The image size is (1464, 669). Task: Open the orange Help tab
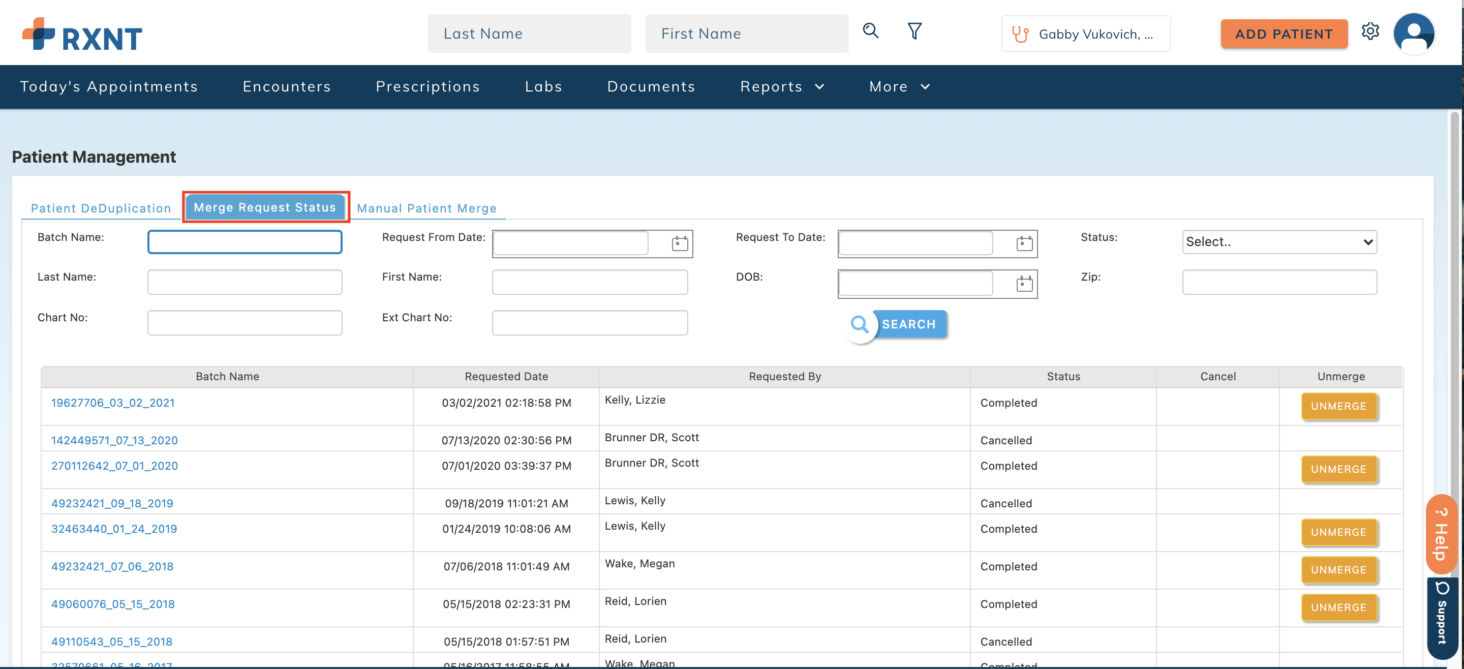1441,534
